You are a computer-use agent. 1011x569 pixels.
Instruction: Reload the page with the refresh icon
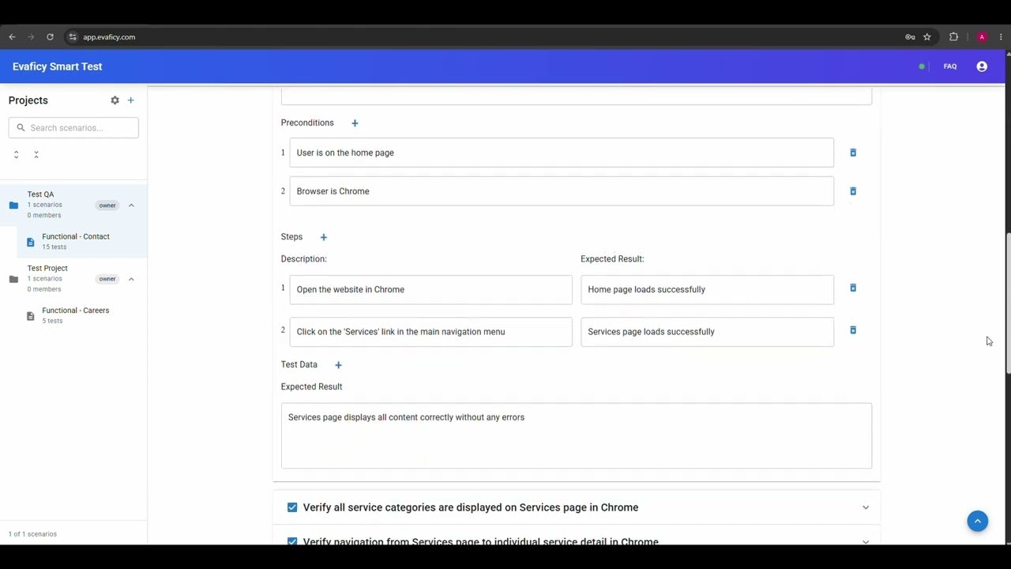(x=50, y=37)
